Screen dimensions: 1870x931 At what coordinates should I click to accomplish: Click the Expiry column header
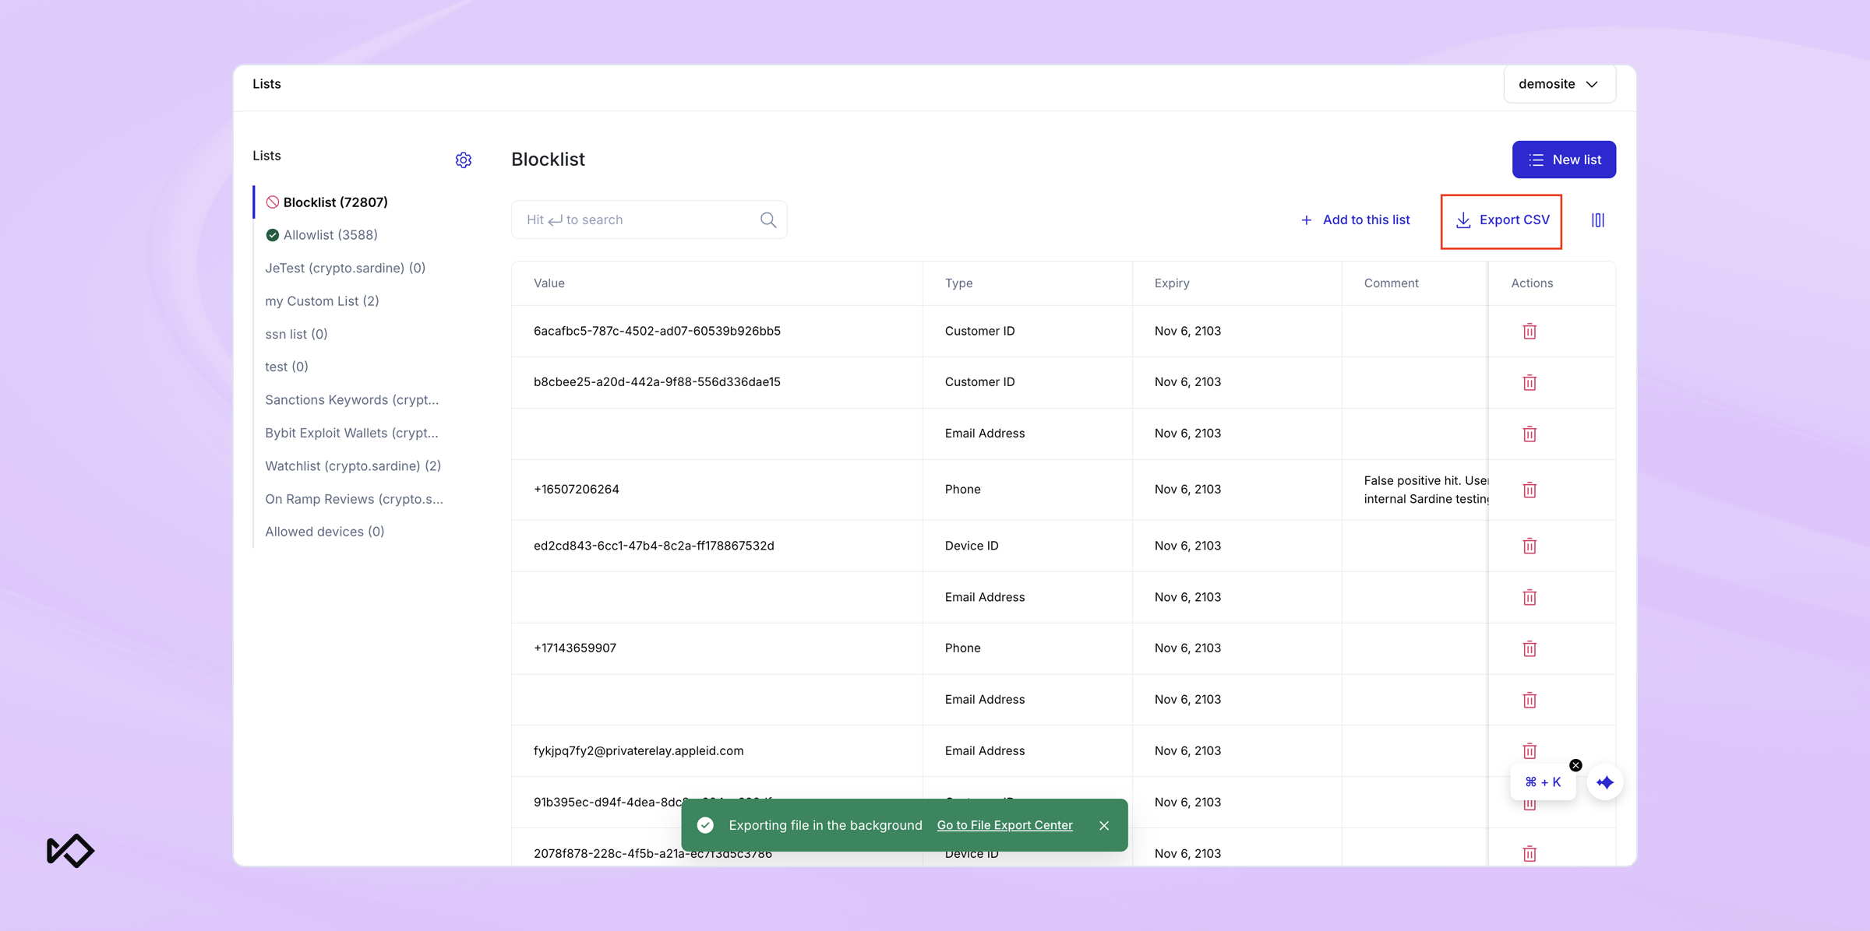pyautogui.click(x=1172, y=283)
